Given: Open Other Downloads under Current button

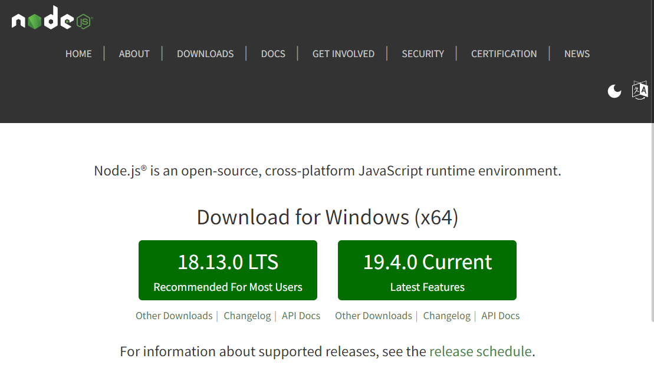Looking at the screenshot, I should 373,316.
